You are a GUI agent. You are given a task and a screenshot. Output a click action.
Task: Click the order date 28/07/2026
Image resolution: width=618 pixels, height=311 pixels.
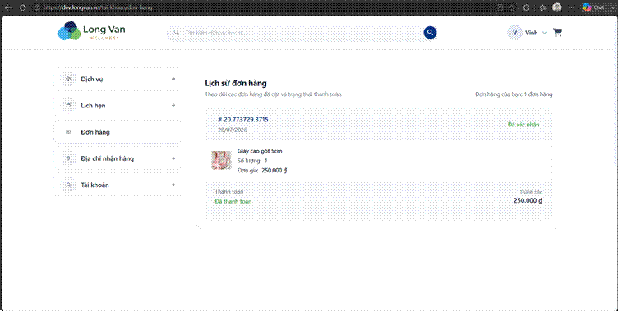233,130
